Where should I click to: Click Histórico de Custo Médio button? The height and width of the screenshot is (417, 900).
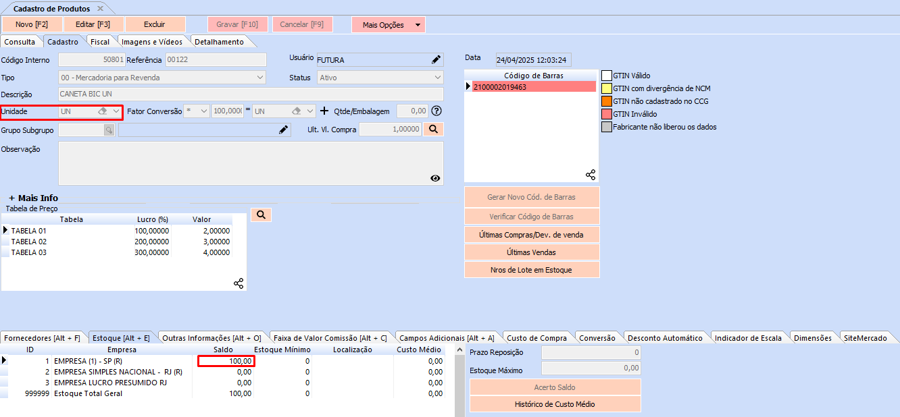click(555, 404)
